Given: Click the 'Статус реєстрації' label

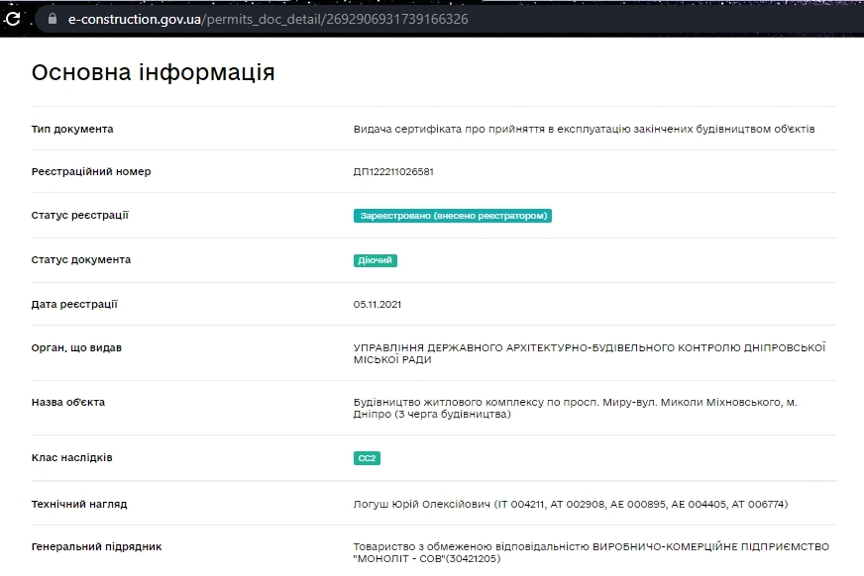Looking at the screenshot, I should [x=80, y=215].
